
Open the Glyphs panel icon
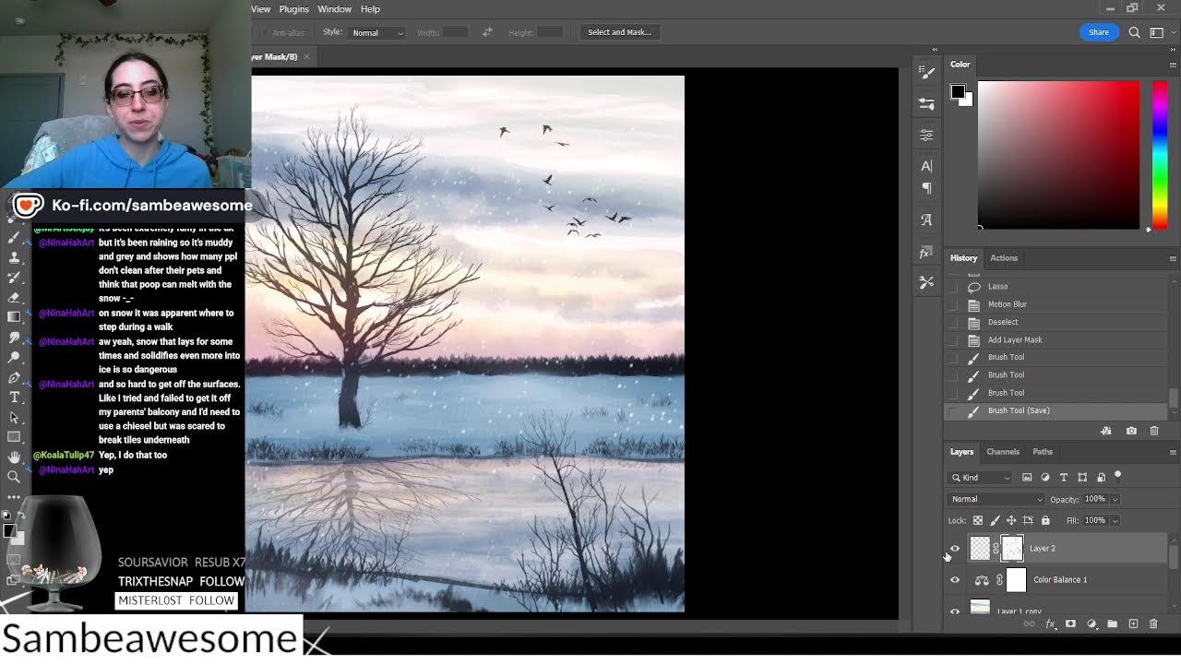926,220
